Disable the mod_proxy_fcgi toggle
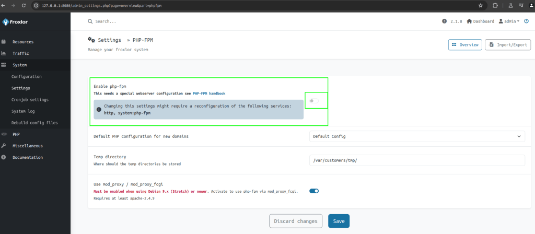535x234 pixels. [314, 191]
